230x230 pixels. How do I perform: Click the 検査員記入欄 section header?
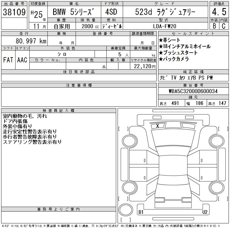[59, 111]
